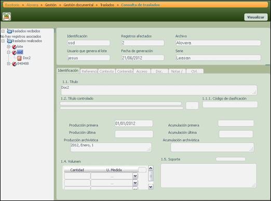Click the Código de clasificación field
The width and height of the screenshot is (271, 201).
[x=230, y=104]
